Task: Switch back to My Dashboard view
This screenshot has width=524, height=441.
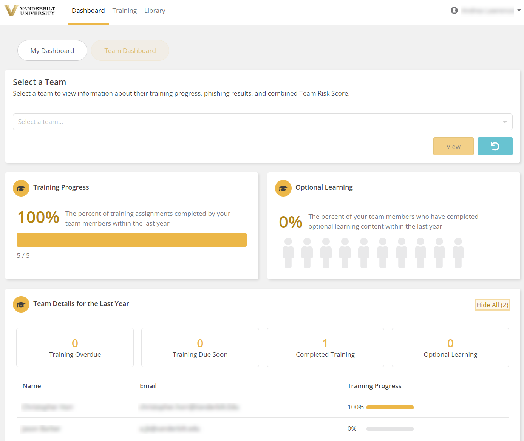Action: coord(52,50)
